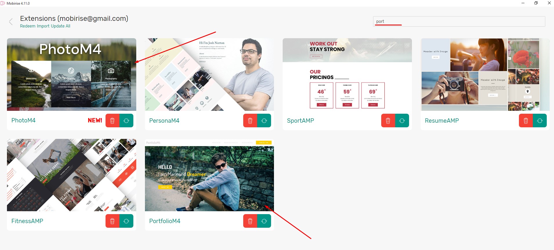
Task: Click the Redeem link
Action: (28, 26)
